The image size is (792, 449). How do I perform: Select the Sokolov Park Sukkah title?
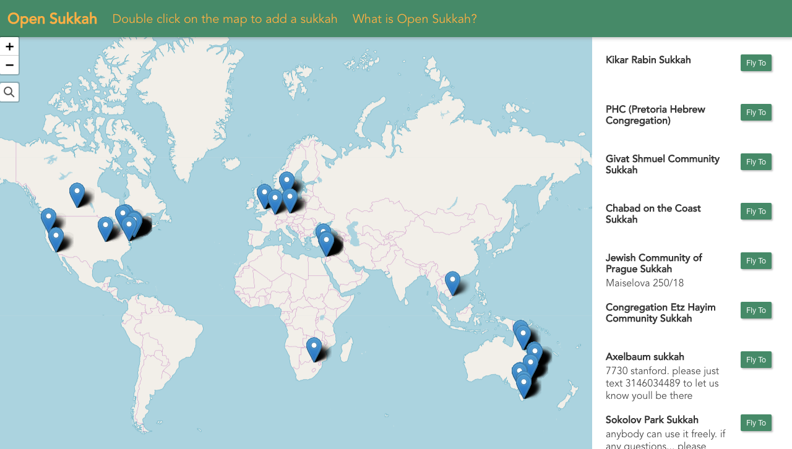[x=652, y=420]
